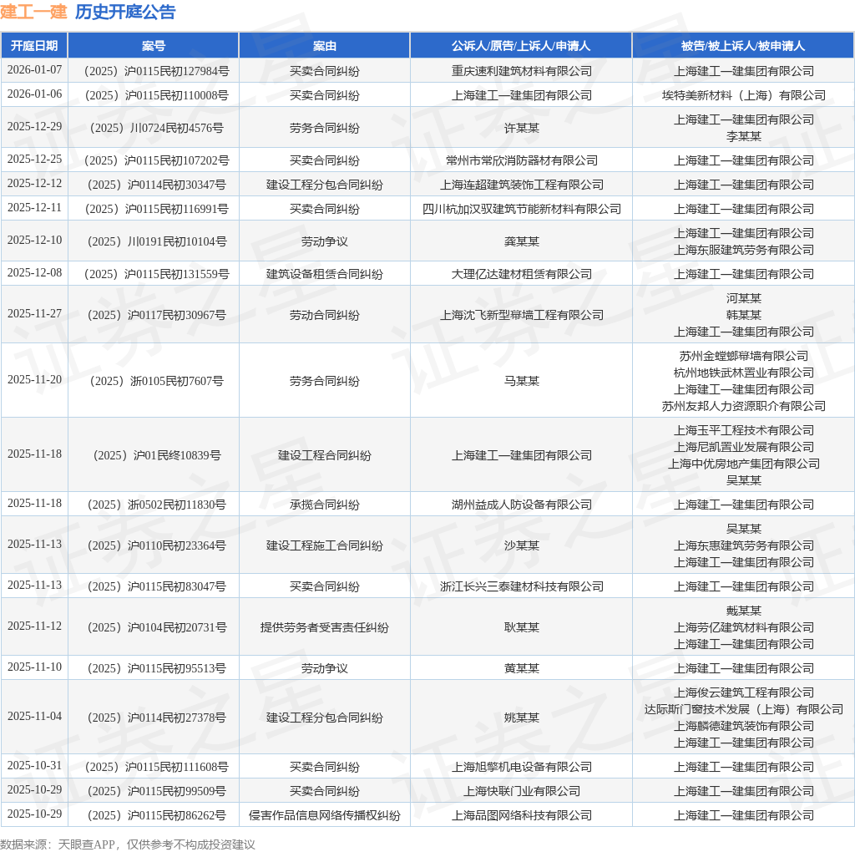The width and height of the screenshot is (855, 852).
Task: Click defendant 达际斯门窗技术发展（上海）有限公司
Action: click(743, 709)
